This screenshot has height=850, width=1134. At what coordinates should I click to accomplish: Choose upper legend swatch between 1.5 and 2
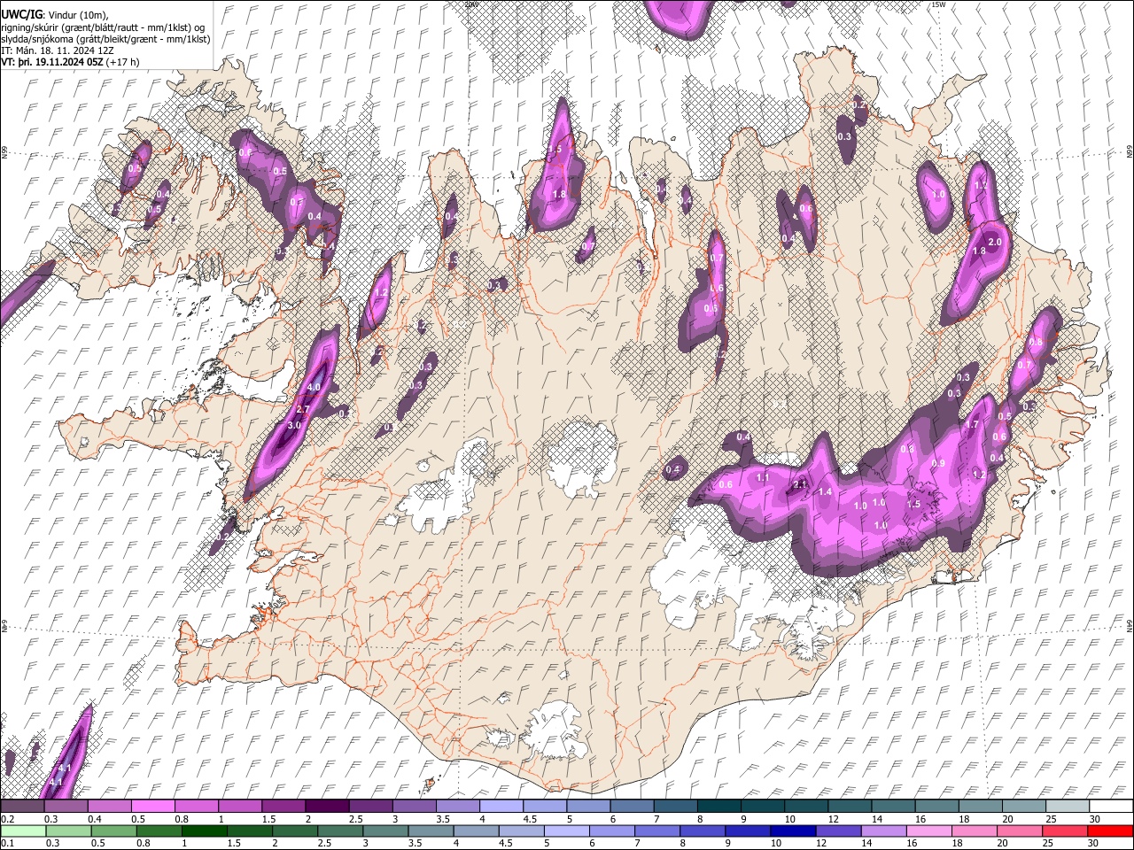point(283,807)
